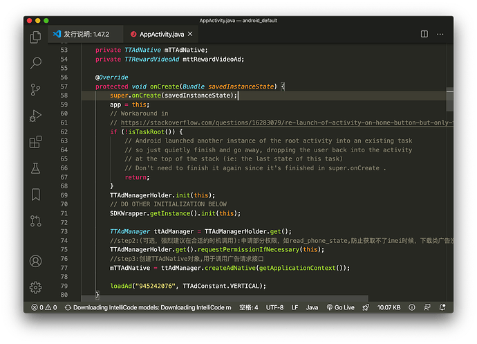Click the macOS green zoom window button
477x344 pixels.
46,20
